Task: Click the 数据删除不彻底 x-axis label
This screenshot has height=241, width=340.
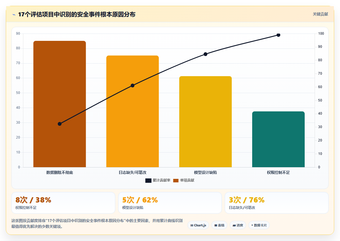Action: [60, 172]
